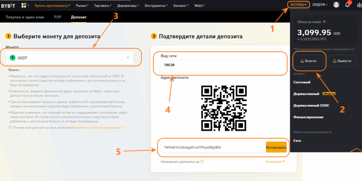
Task: Open the notifications bell
Action: coord(348,5)
